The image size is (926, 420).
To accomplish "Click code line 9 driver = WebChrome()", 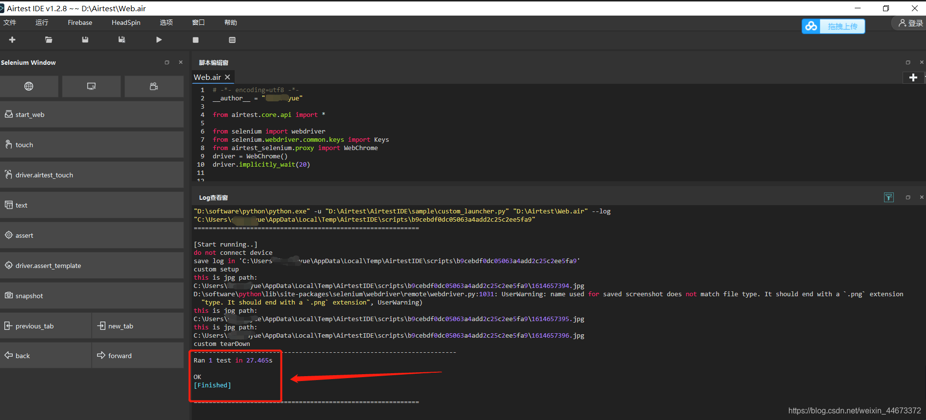I will point(250,156).
